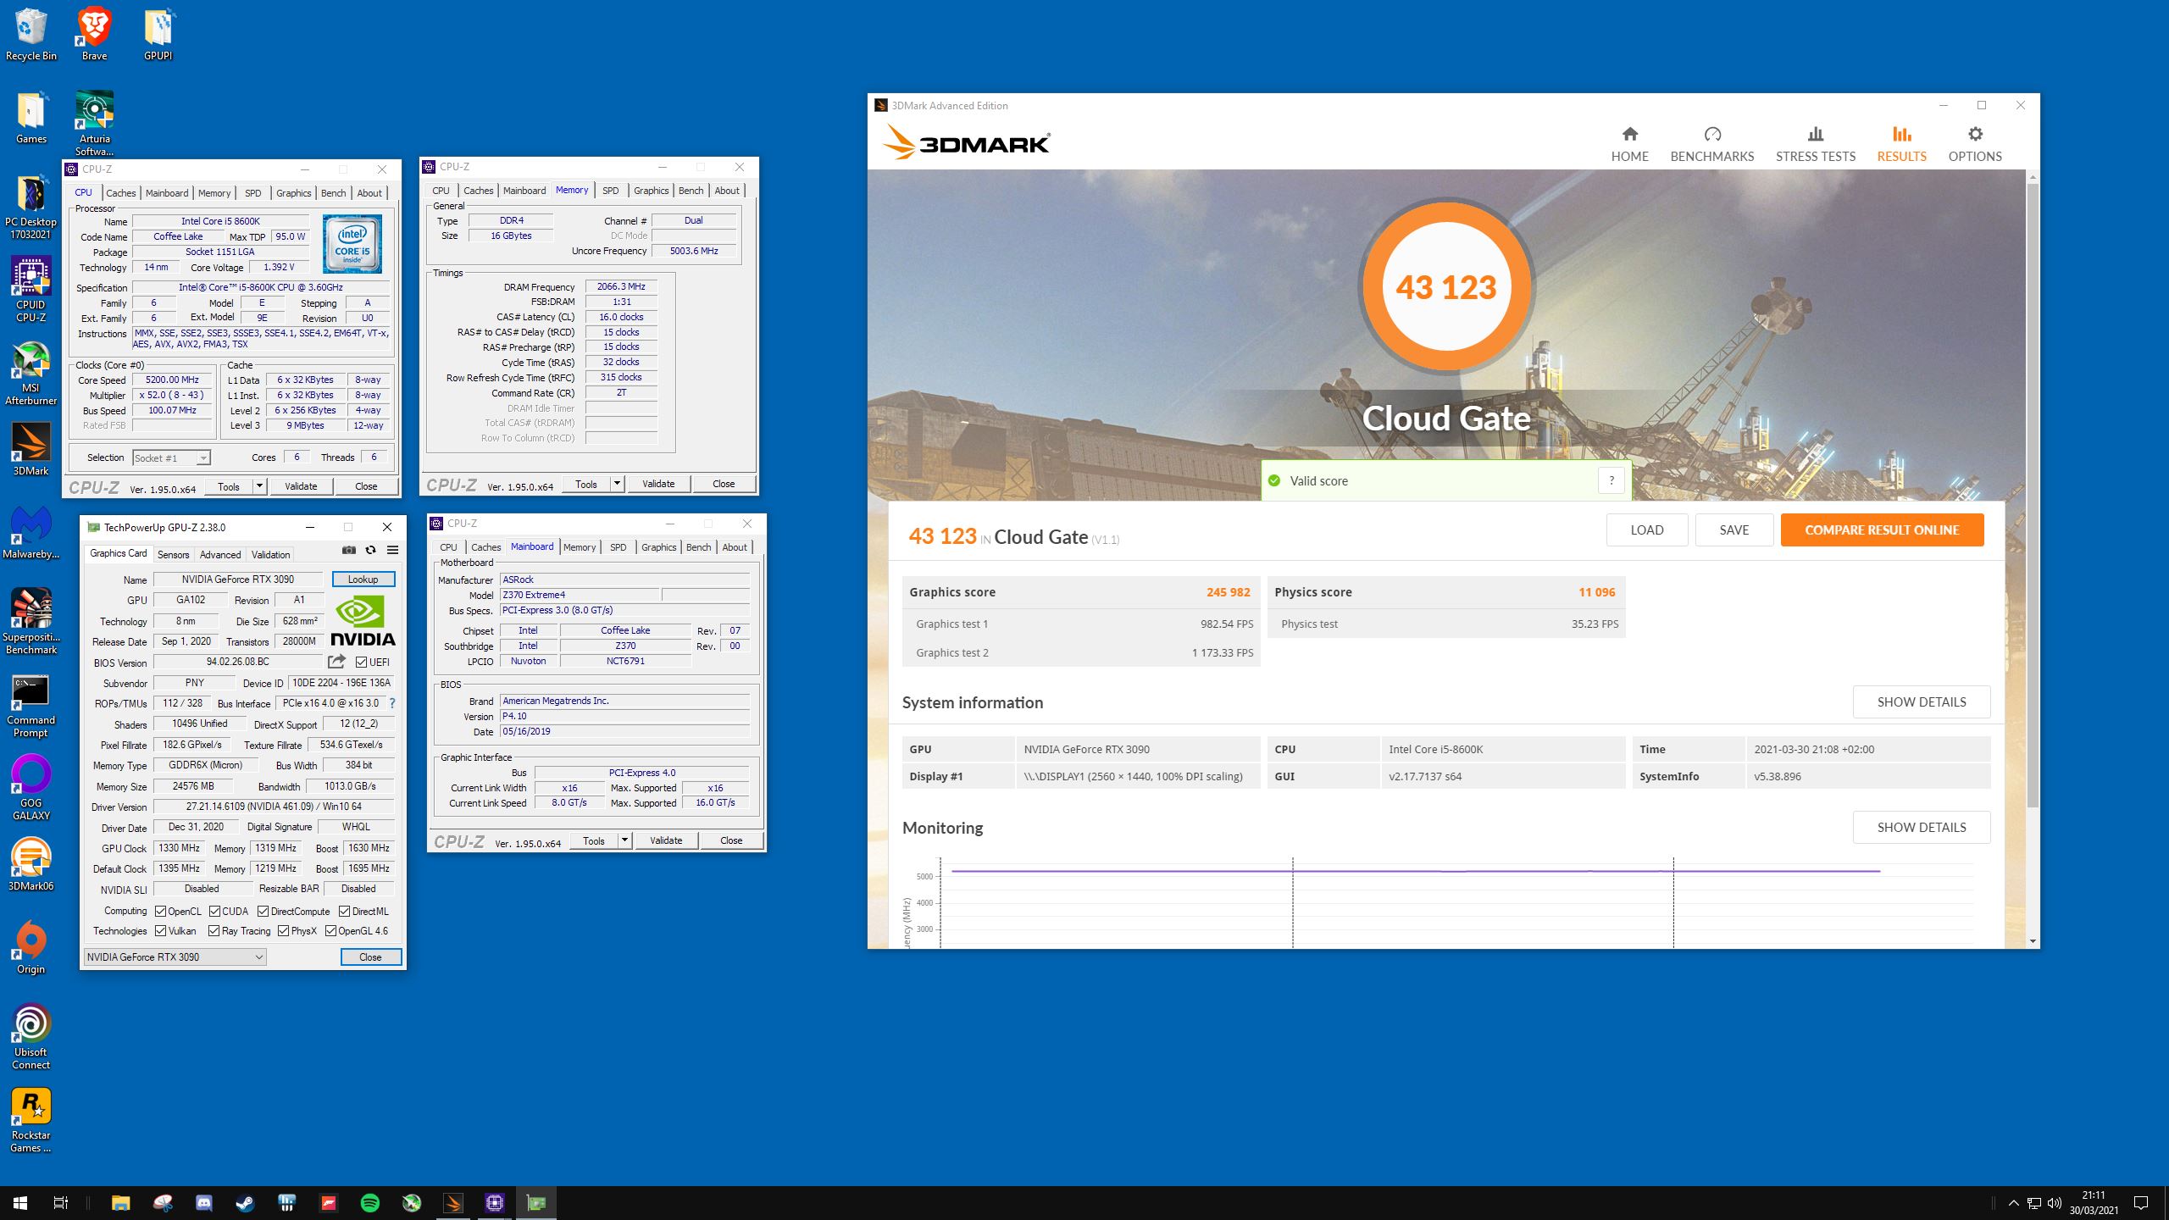Click LOAD button in 3DMark
The height and width of the screenshot is (1220, 2169).
pos(1647,530)
